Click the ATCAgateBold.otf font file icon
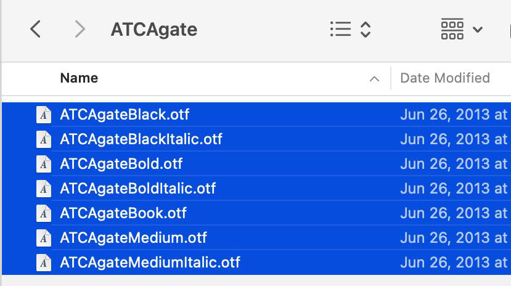The height and width of the screenshot is (286, 511). [x=43, y=164]
